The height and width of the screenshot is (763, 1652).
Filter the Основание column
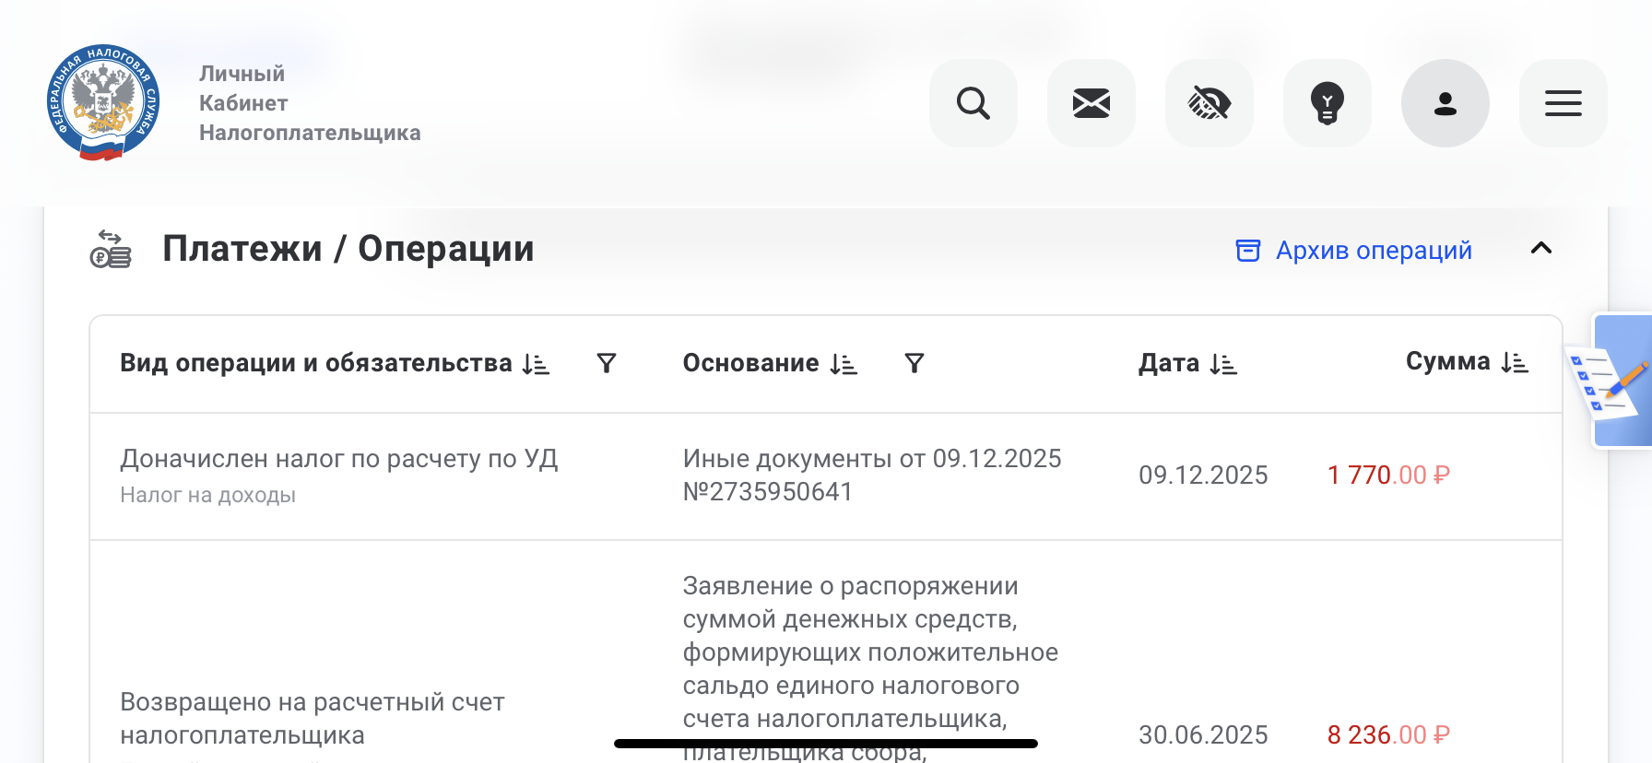tap(914, 364)
